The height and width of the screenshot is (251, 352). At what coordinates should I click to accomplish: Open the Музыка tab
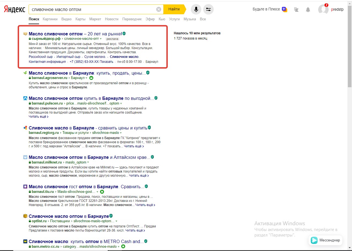(190, 19)
